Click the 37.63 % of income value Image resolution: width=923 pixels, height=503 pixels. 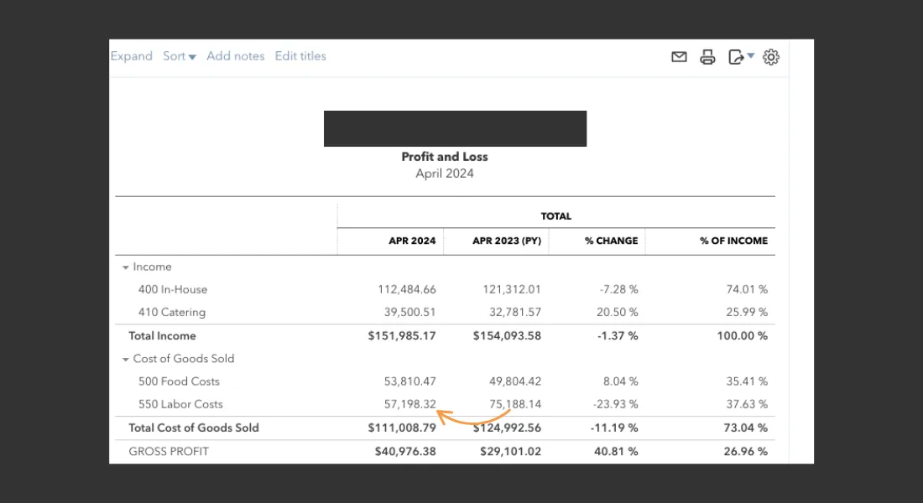[747, 404]
